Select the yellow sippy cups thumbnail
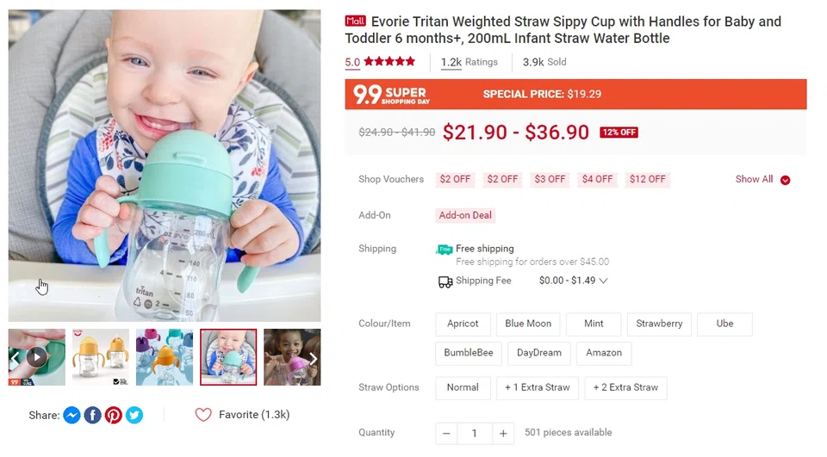 click(101, 356)
